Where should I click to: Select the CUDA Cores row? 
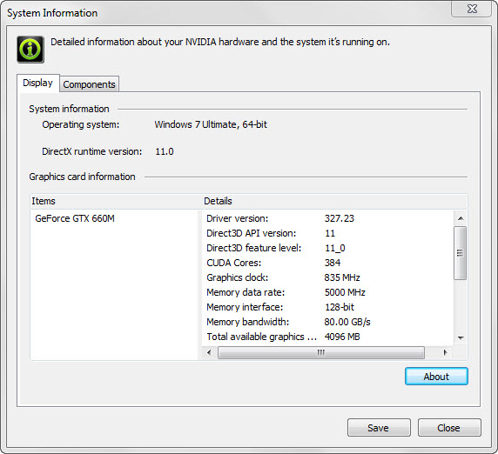point(327,263)
